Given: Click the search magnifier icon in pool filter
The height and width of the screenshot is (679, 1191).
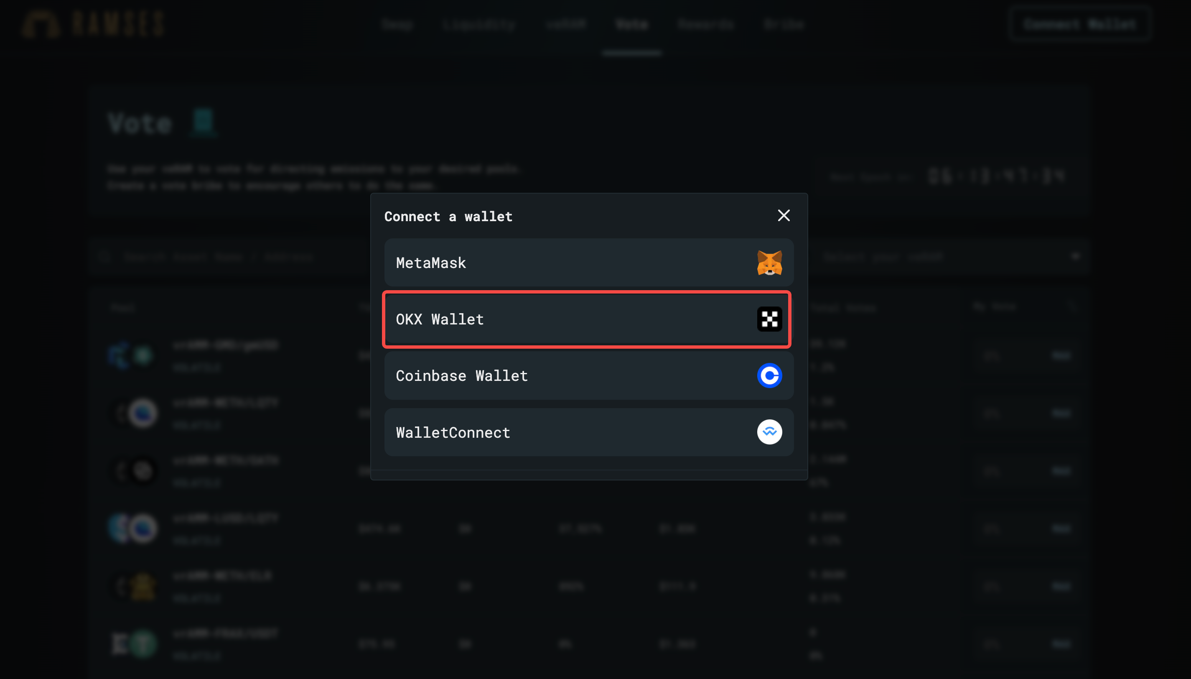Looking at the screenshot, I should 104,257.
